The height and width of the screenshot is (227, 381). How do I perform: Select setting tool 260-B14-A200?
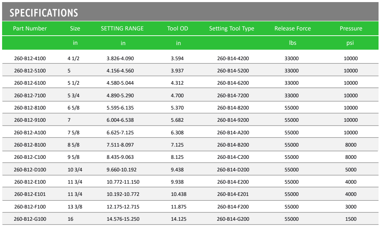click(233, 133)
